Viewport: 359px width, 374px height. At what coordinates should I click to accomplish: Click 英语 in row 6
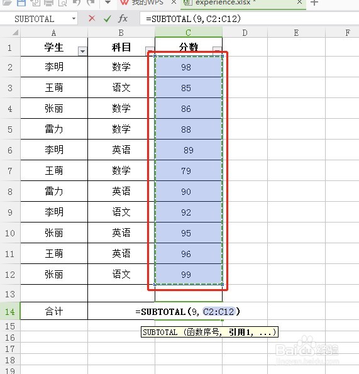point(121,150)
